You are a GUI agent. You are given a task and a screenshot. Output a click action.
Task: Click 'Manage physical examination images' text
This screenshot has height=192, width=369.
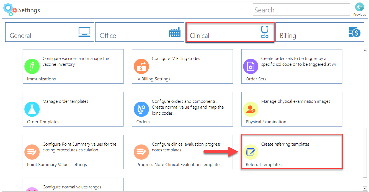point(296,101)
